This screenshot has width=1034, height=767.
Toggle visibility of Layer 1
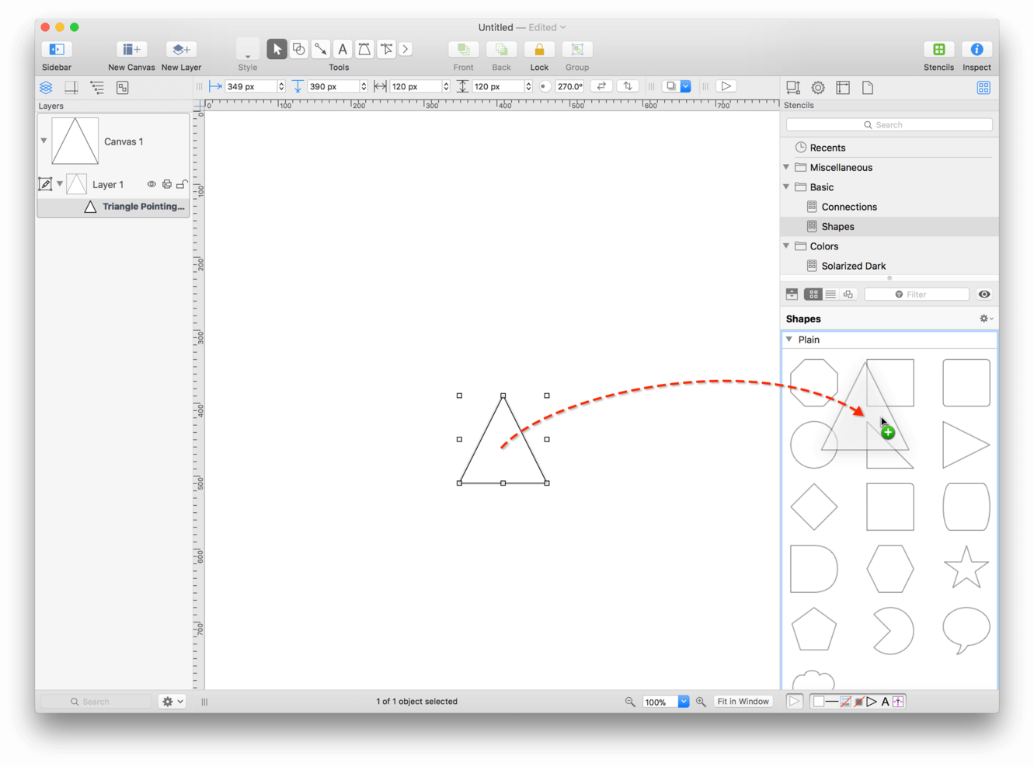click(x=151, y=184)
